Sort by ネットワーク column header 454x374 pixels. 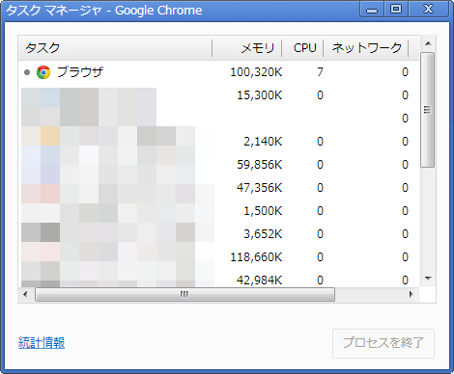coord(366,48)
